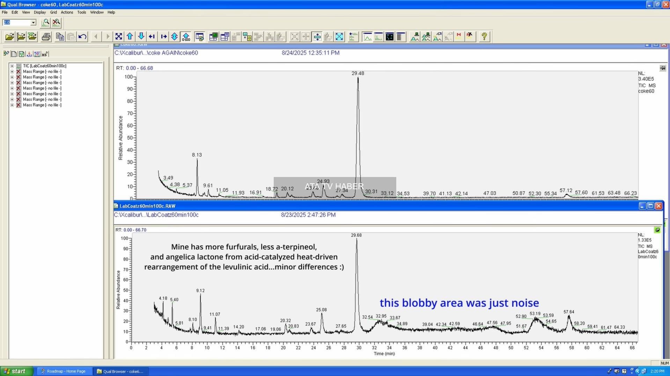Click the yellow question mark Help icon
Image resolution: width=670 pixels, height=376 pixels.
point(484,37)
